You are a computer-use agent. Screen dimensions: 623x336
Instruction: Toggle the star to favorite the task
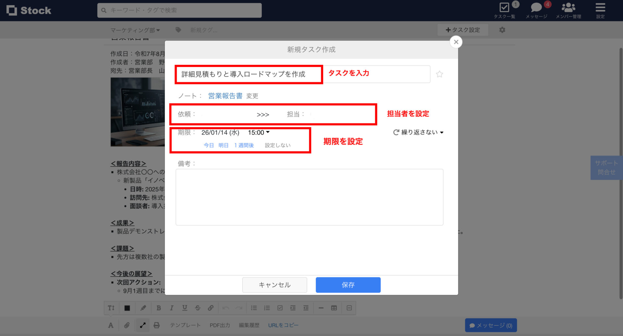(440, 74)
